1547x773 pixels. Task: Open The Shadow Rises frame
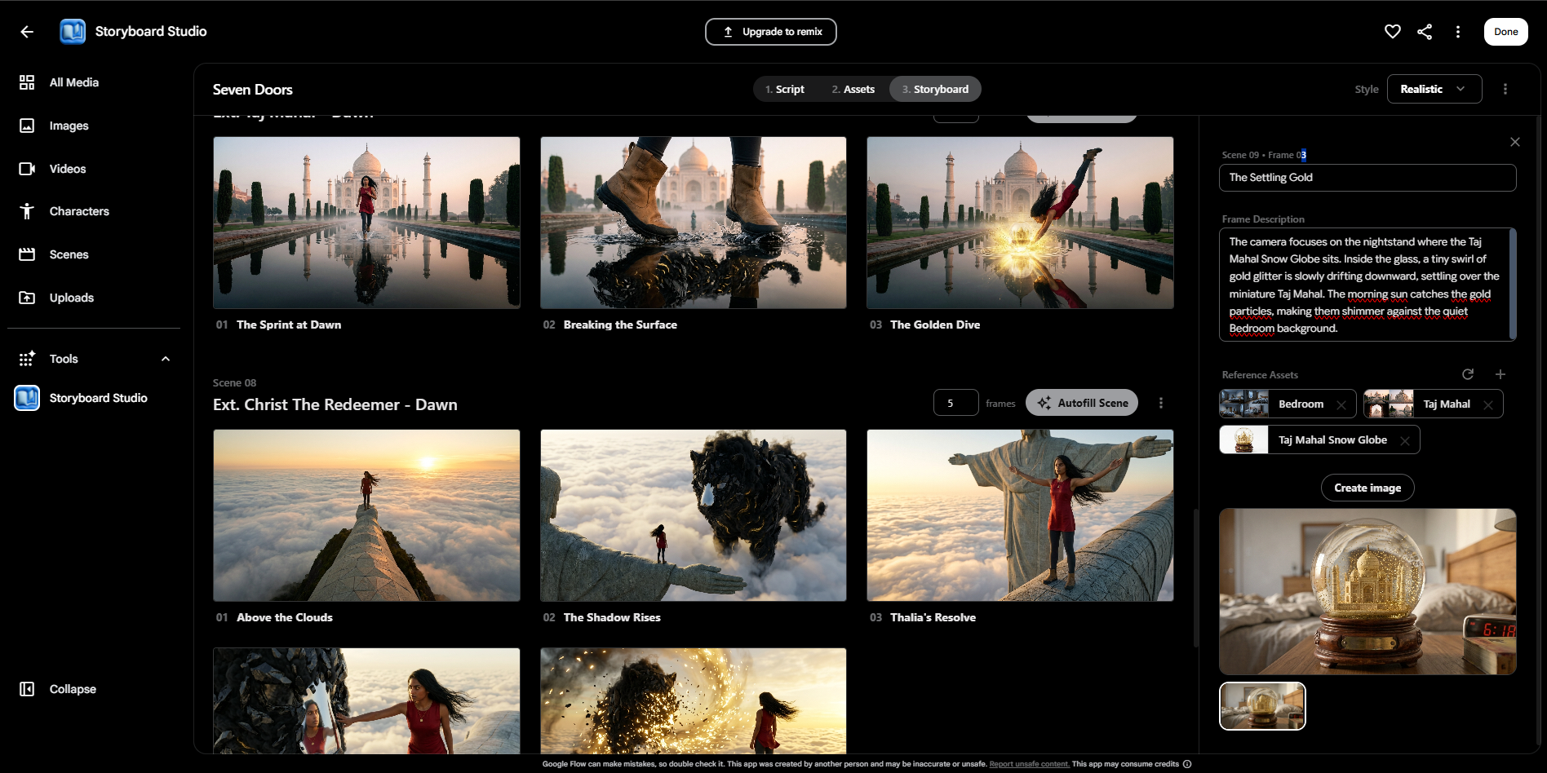694,515
